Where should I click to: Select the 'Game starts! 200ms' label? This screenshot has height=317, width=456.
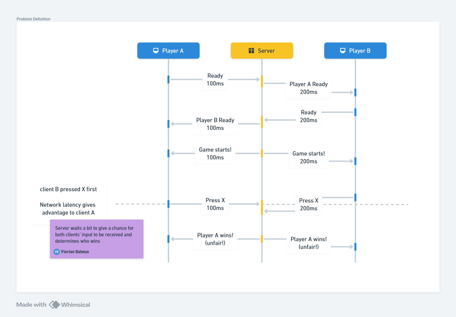(x=308, y=157)
